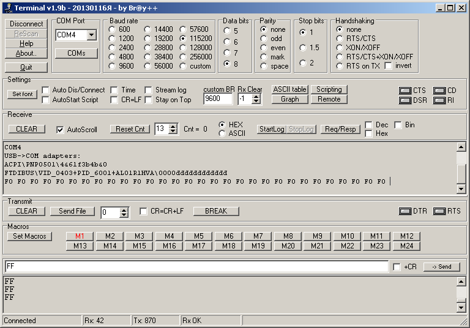Screen dimensions: 470x328
Task: Select the 9600 baud rate option
Action: (x=112, y=66)
